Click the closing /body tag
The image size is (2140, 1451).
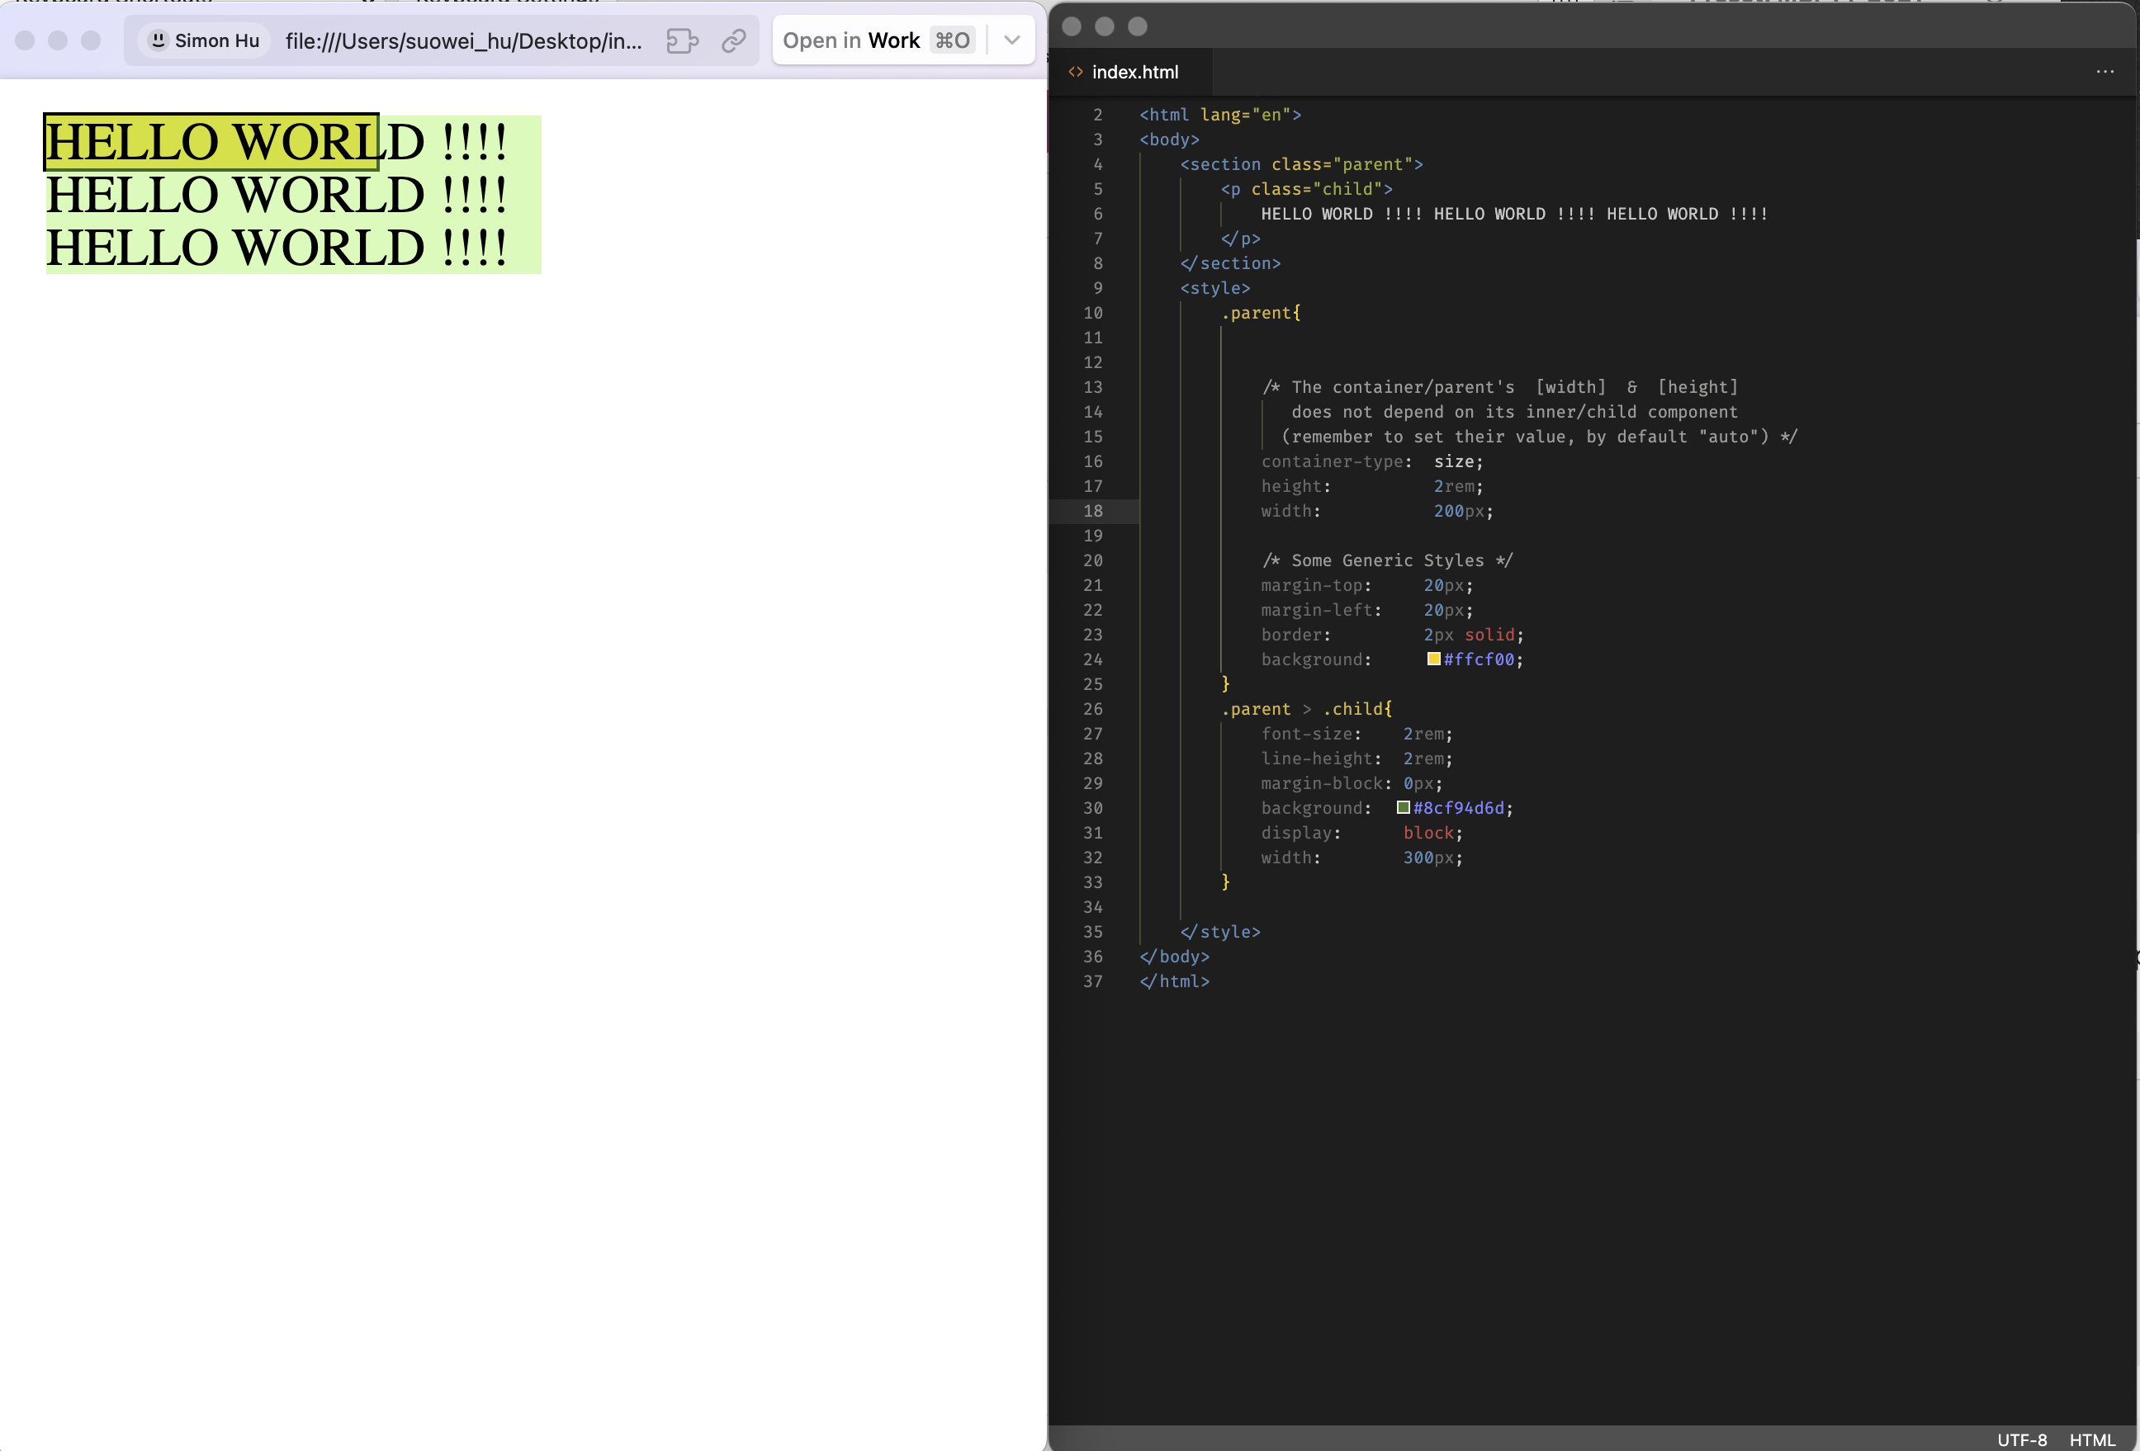(1174, 957)
